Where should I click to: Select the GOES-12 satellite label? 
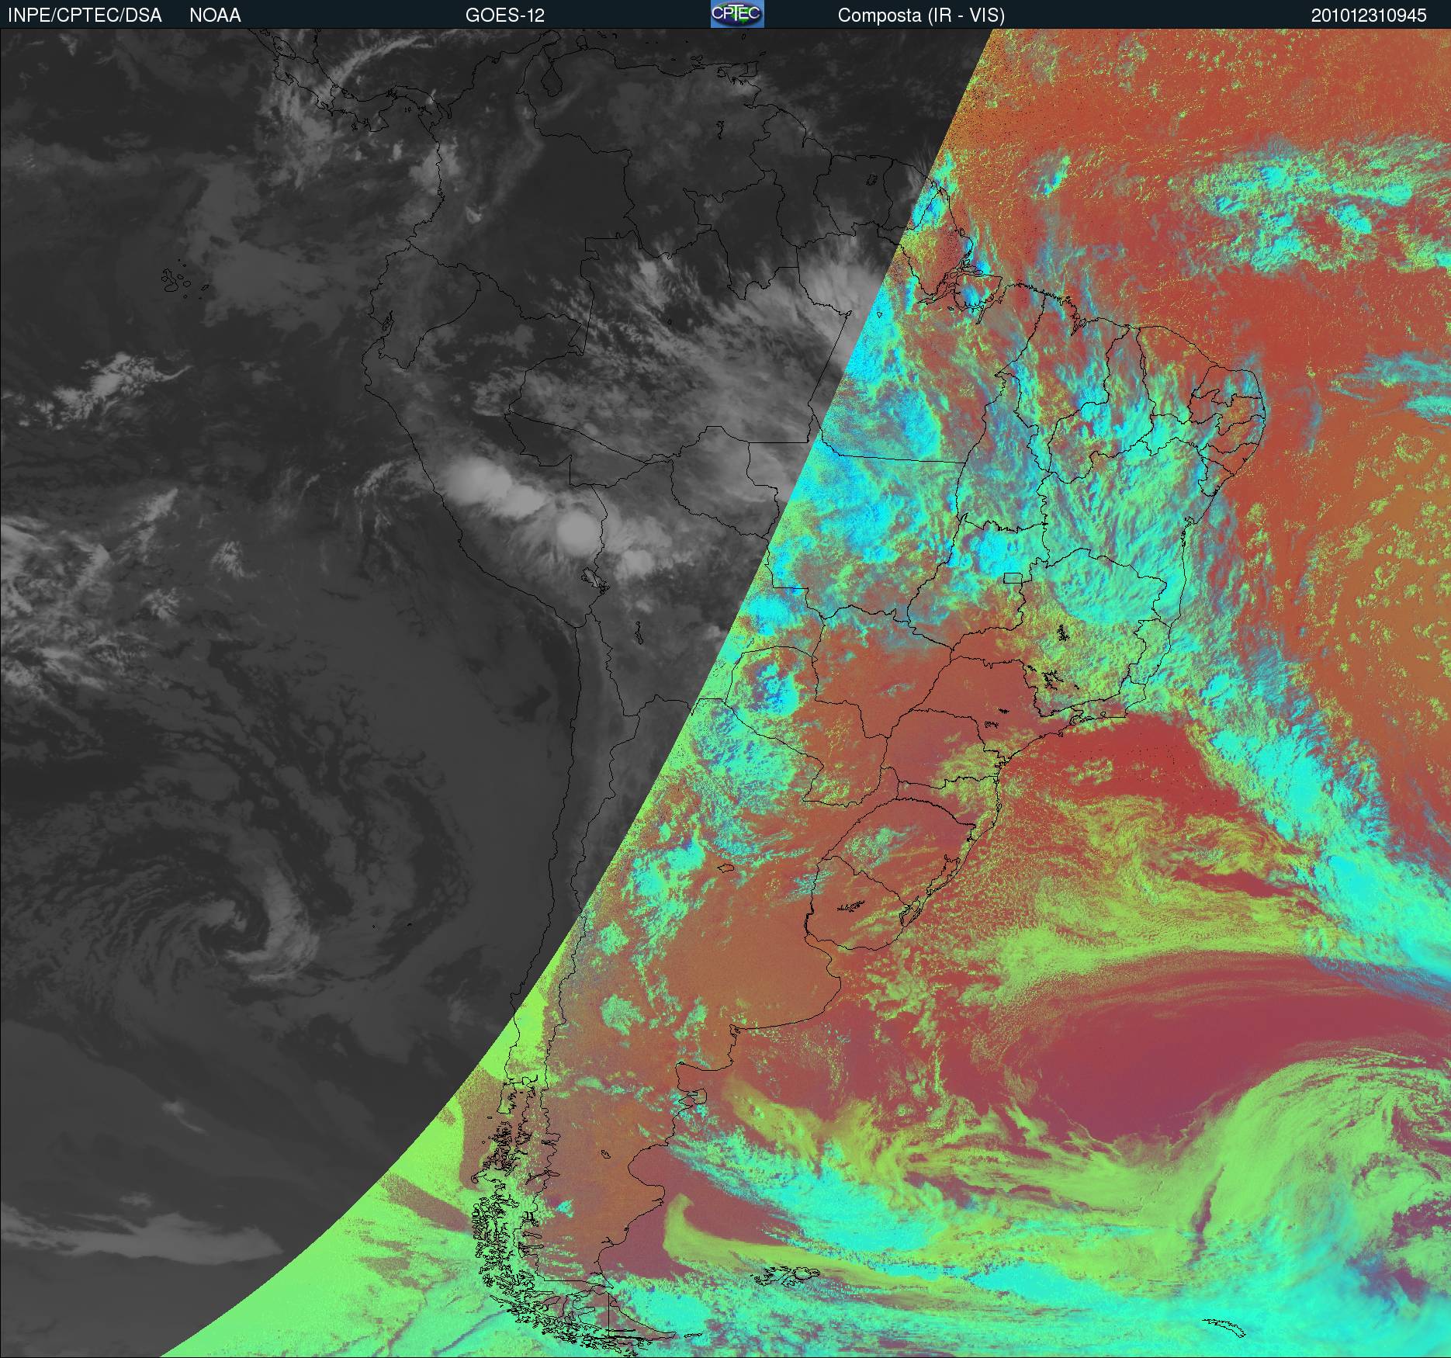[x=504, y=15]
